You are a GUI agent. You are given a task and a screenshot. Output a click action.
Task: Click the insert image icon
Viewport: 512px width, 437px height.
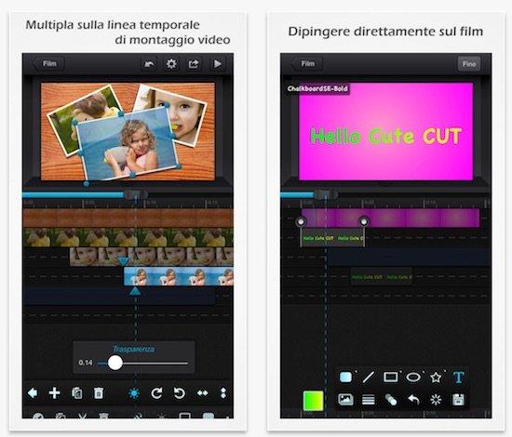click(345, 400)
